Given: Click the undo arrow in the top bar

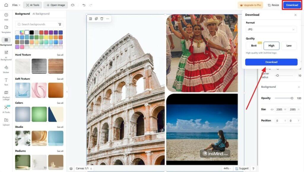Looking at the screenshot, I should point(84,5).
